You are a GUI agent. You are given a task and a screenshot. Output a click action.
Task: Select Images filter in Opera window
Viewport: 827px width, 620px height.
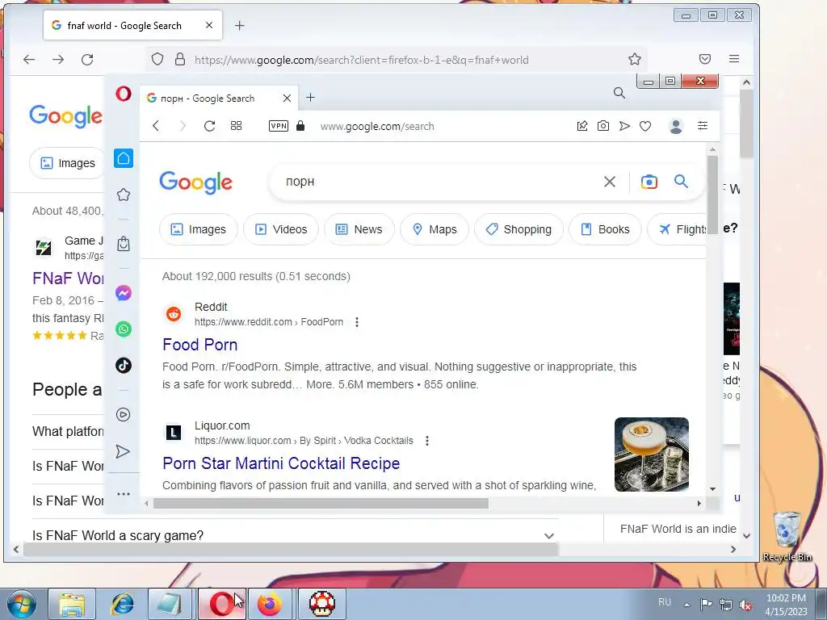pyautogui.click(x=199, y=229)
